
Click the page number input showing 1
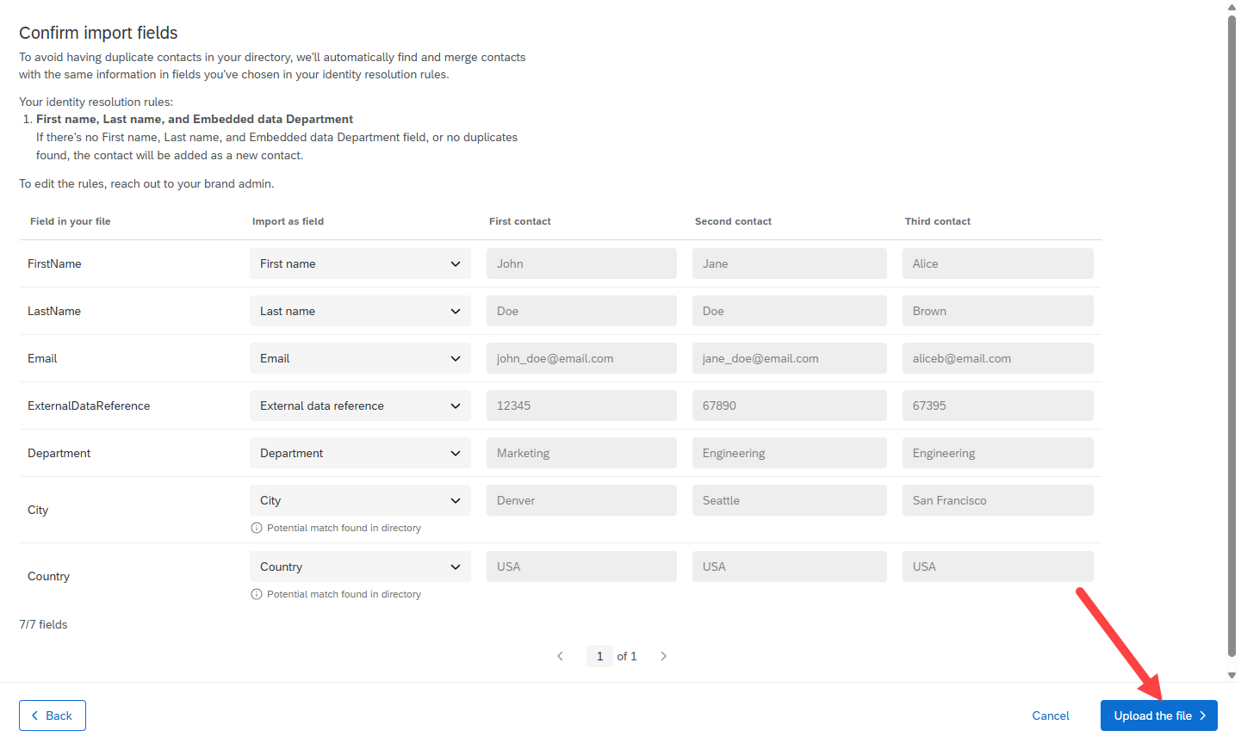click(600, 655)
